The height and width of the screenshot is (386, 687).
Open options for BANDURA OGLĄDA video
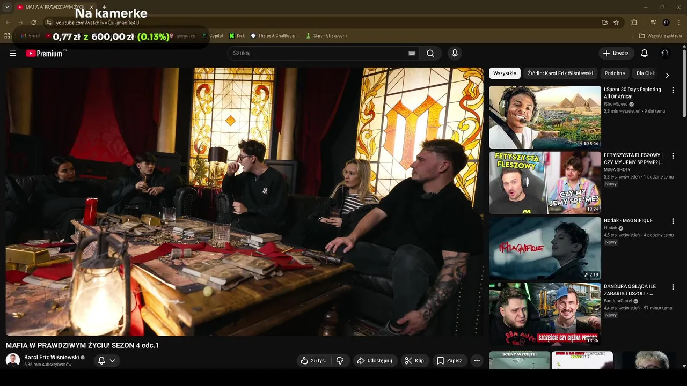[x=673, y=287]
